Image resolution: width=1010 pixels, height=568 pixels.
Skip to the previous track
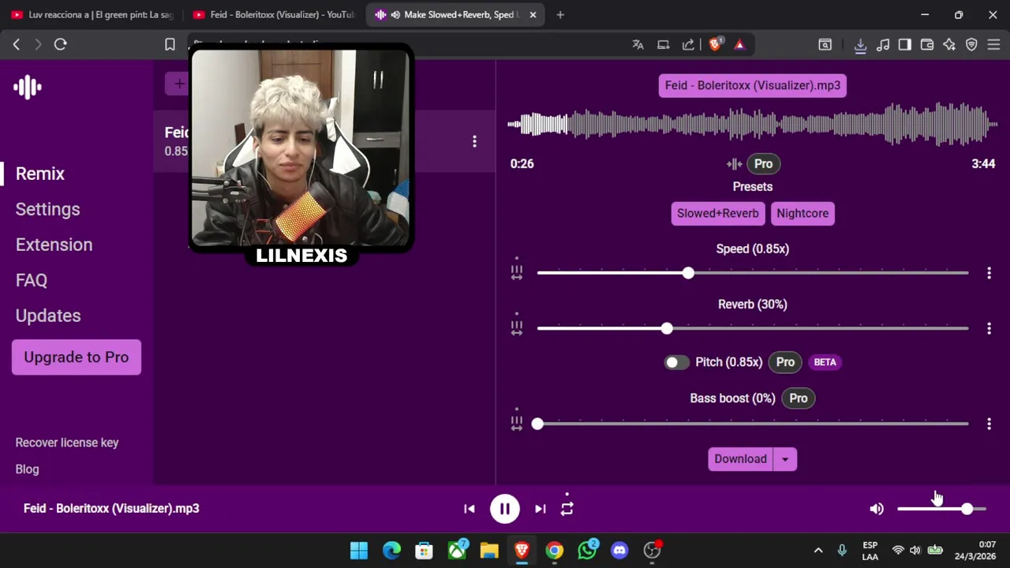coord(469,509)
